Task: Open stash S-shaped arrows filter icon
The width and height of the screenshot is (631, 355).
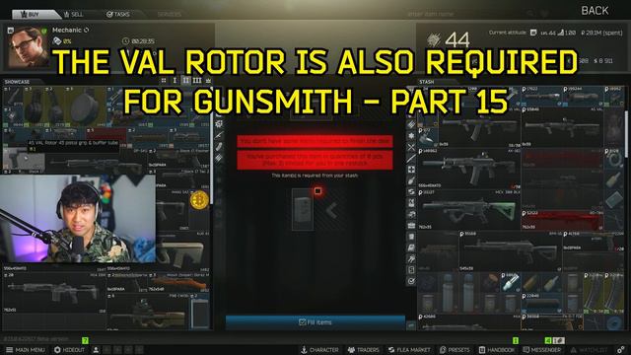Action: [x=411, y=191]
